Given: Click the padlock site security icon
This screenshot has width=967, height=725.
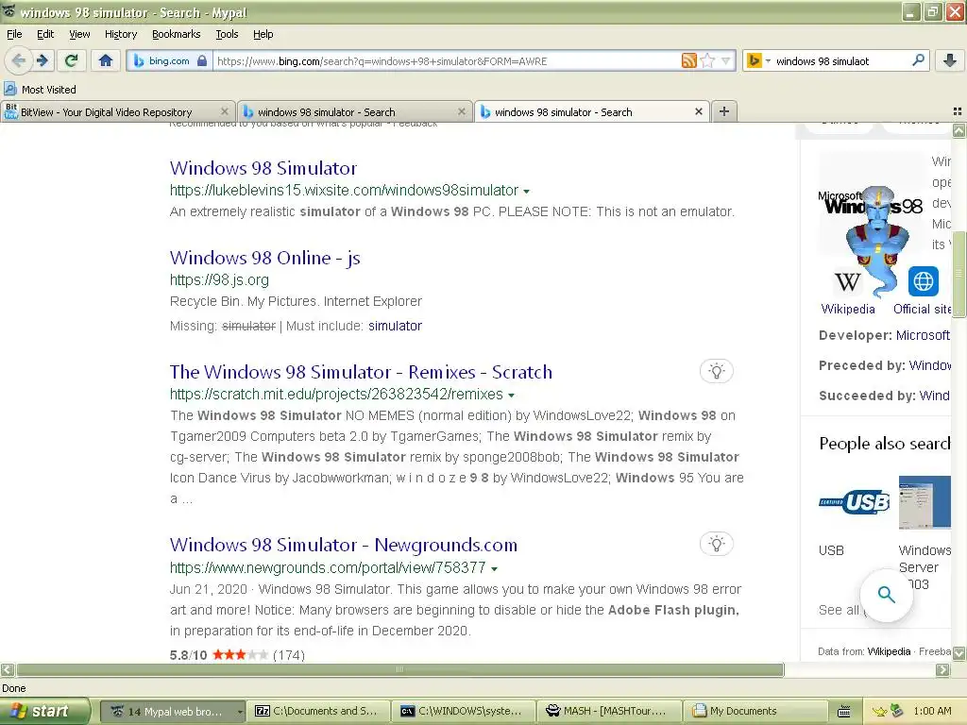Looking at the screenshot, I should [202, 60].
